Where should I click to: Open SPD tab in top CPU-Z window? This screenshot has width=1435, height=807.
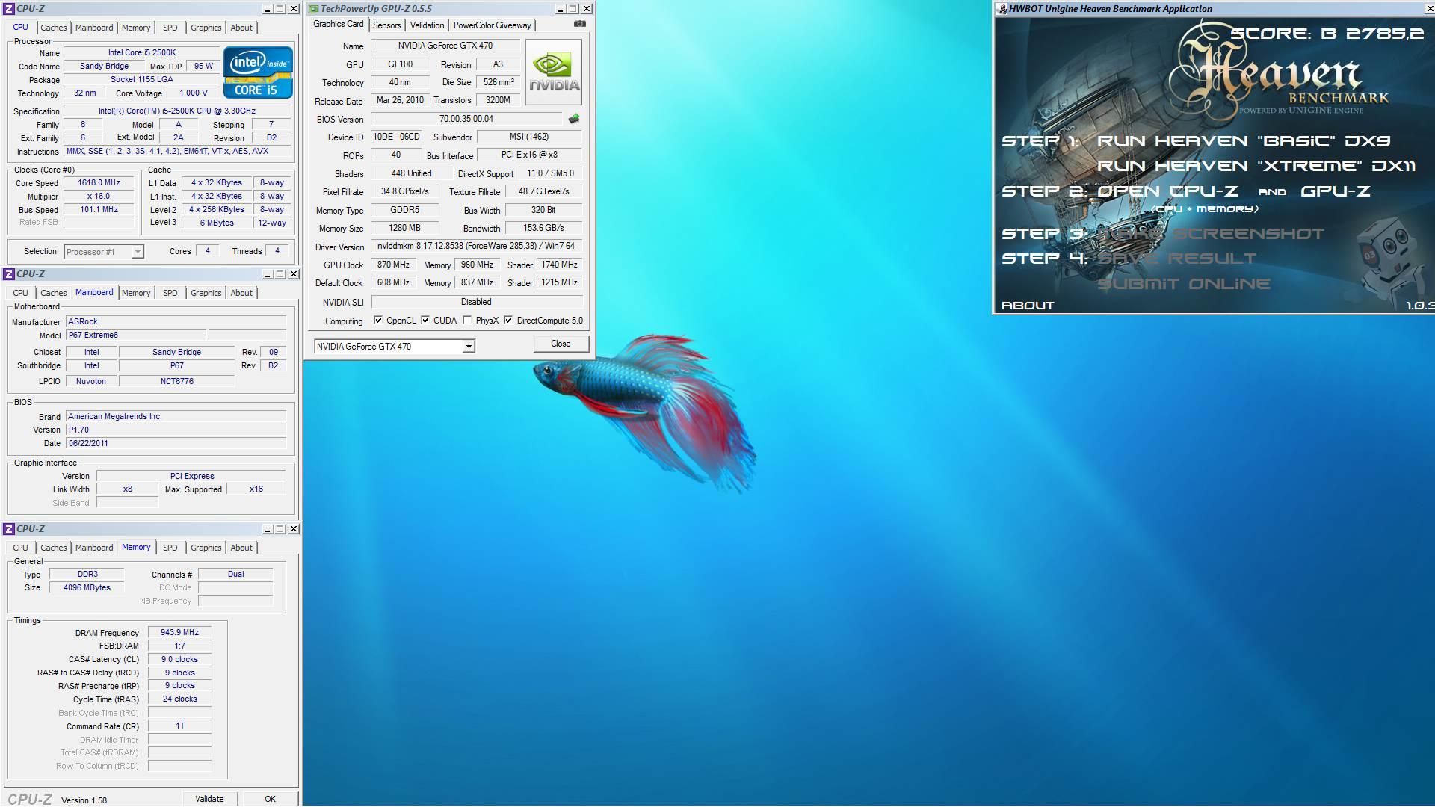pyautogui.click(x=170, y=28)
